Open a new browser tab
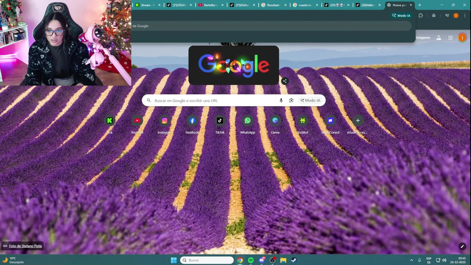This screenshot has height=265, width=471. (x=419, y=5)
